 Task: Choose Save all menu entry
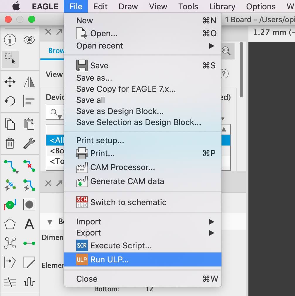coord(142,100)
